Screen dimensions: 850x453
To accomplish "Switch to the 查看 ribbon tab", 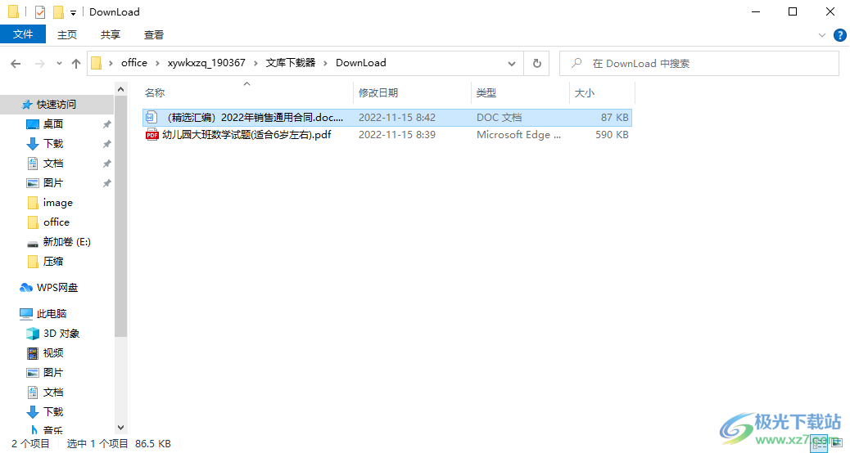I will (154, 34).
